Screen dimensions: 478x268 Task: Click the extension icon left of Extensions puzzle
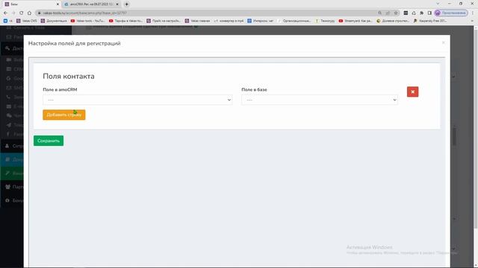tap(414, 13)
